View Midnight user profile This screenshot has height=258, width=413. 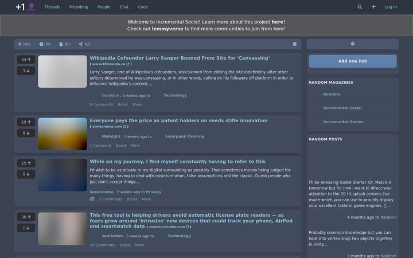click(111, 136)
